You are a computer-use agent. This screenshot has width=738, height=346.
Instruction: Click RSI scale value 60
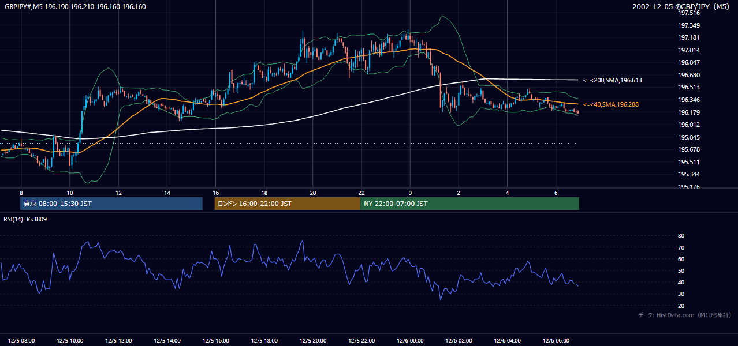coord(681,259)
